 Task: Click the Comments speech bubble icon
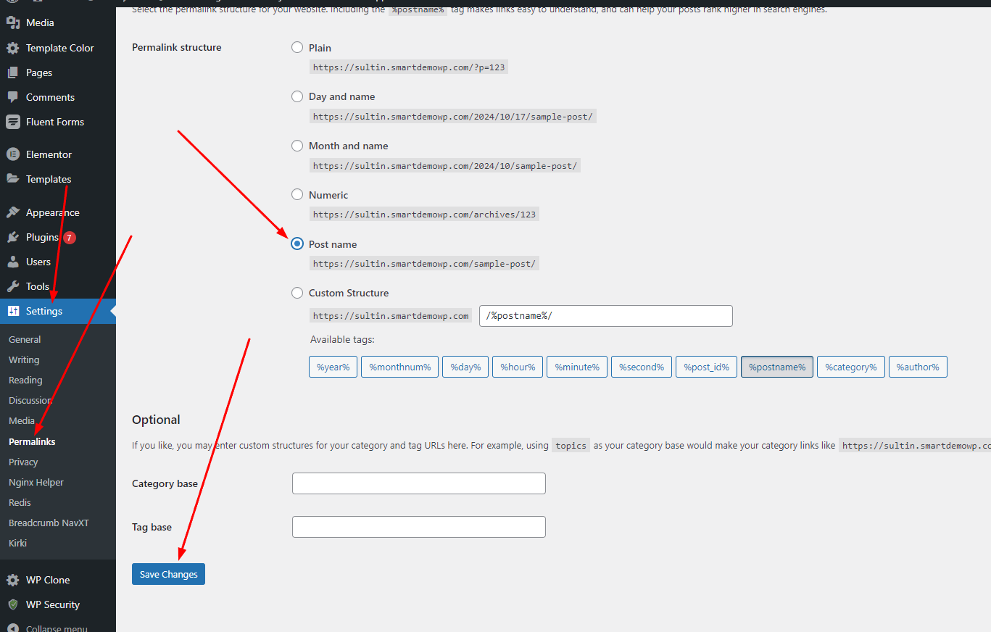point(13,97)
